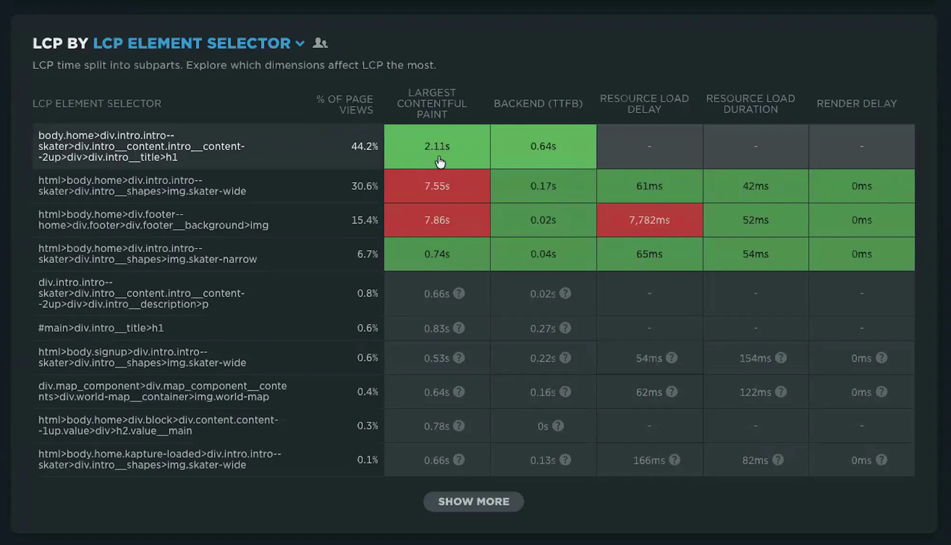951x545 pixels.
Task: Click help icon next to 166ms load delay
Action: (675, 460)
